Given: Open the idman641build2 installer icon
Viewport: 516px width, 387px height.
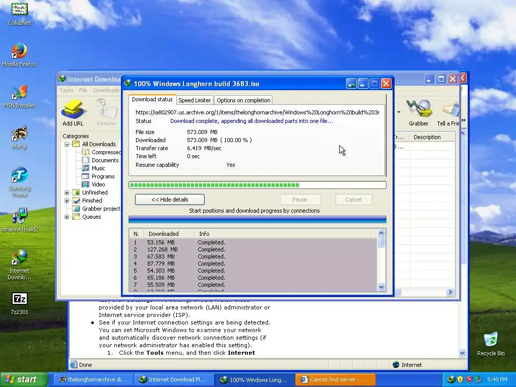Looking at the screenshot, I should coord(20,220).
